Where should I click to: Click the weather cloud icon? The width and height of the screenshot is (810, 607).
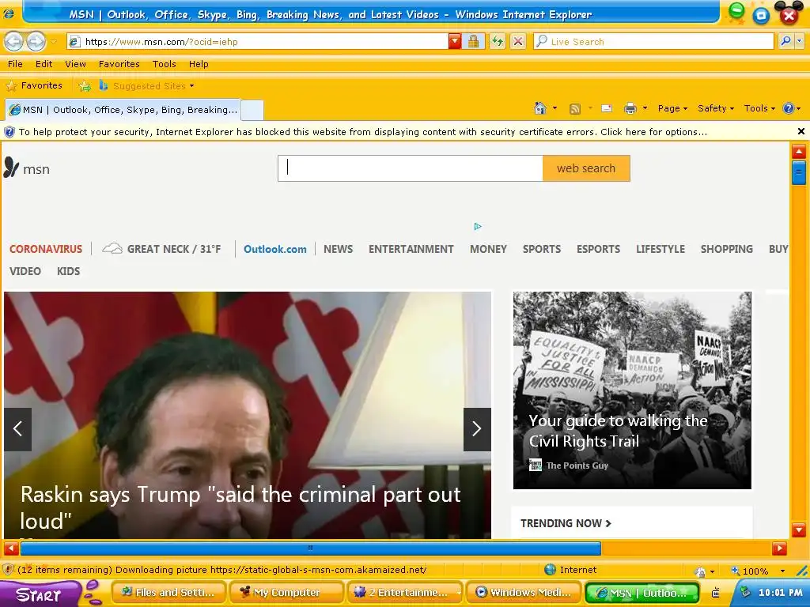112,249
